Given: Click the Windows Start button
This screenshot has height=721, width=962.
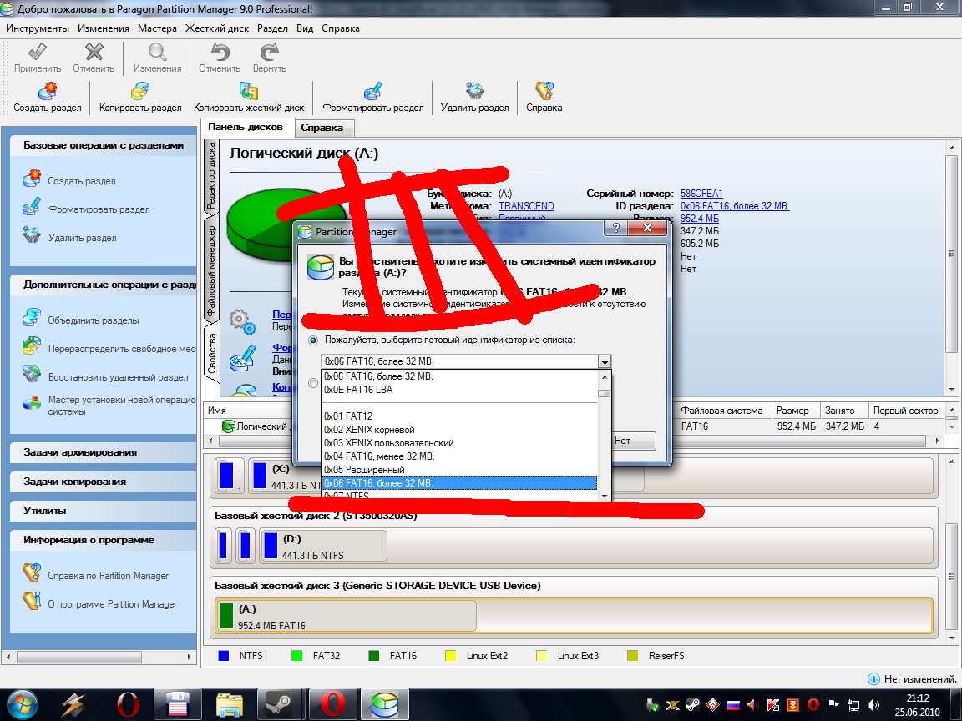Looking at the screenshot, I should click(x=23, y=704).
